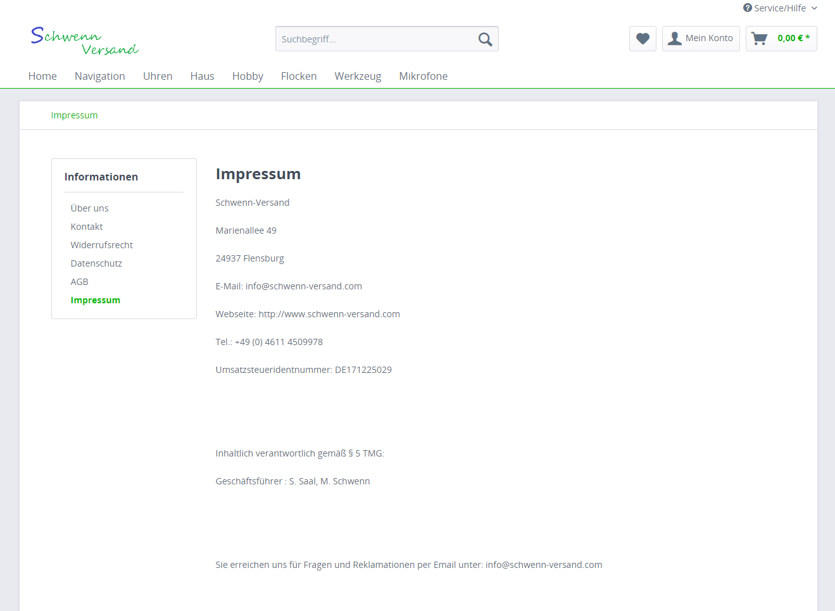Open the Mikrofone category
This screenshot has height=611, width=835.
tap(424, 76)
